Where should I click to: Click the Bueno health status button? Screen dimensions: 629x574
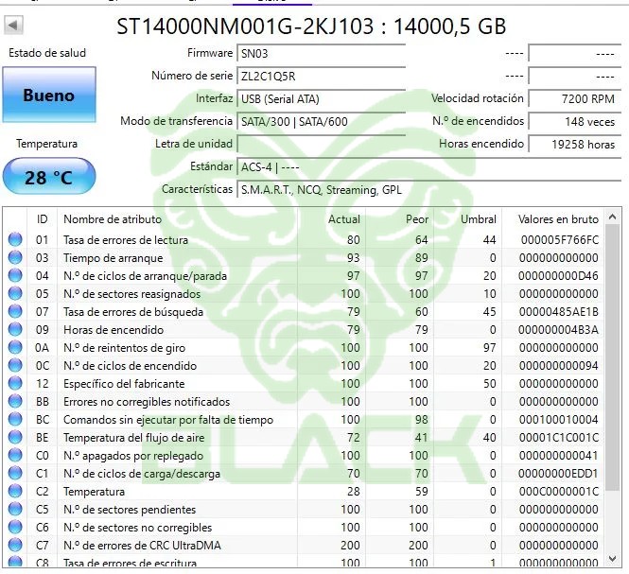(x=49, y=95)
